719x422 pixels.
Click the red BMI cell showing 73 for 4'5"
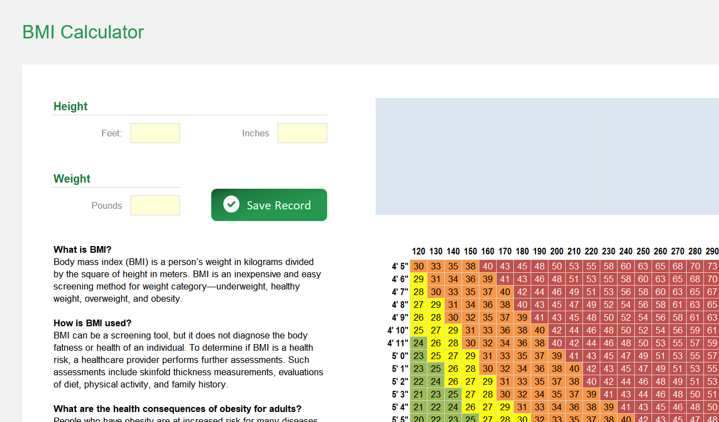click(x=712, y=266)
